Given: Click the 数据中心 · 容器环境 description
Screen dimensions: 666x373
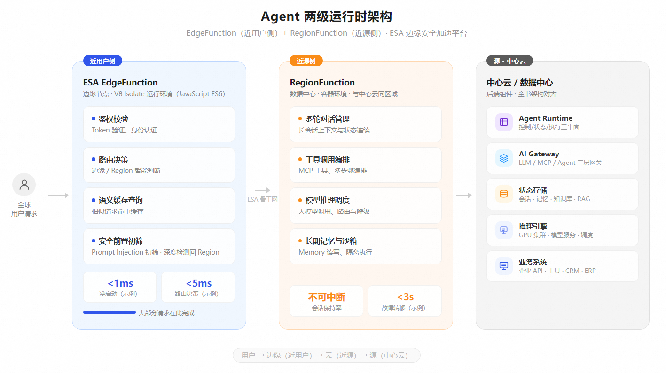Looking at the screenshot, I should [x=344, y=94].
